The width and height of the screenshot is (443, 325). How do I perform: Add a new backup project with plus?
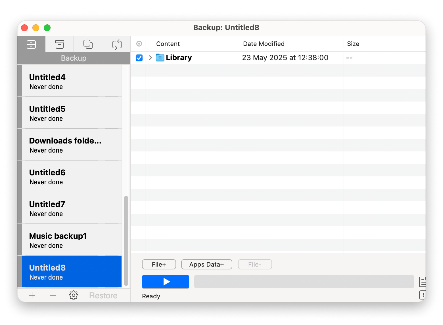coord(32,295)
